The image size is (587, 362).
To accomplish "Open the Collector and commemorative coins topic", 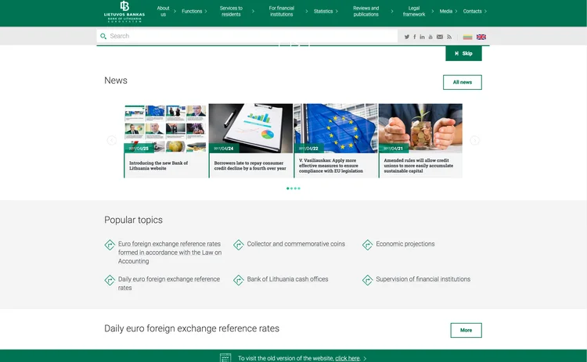I will coord(295,244).
